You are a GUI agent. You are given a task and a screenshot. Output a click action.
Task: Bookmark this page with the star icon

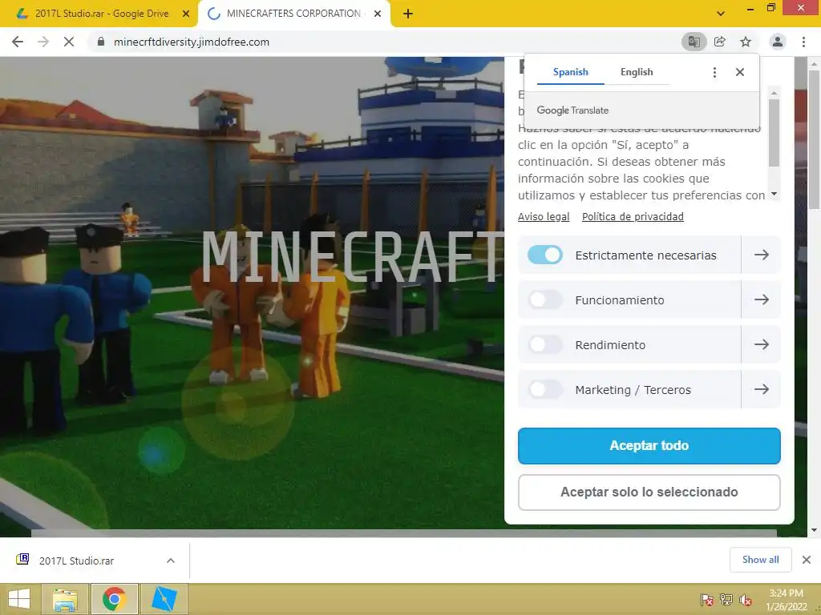coord(746,42)
